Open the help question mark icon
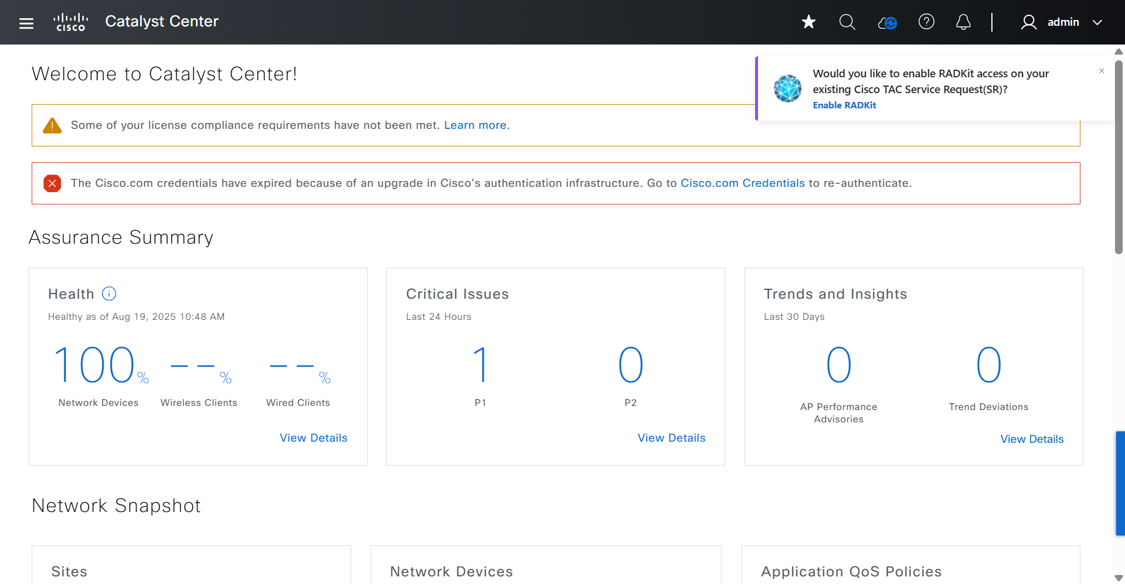 coord(926,22)
